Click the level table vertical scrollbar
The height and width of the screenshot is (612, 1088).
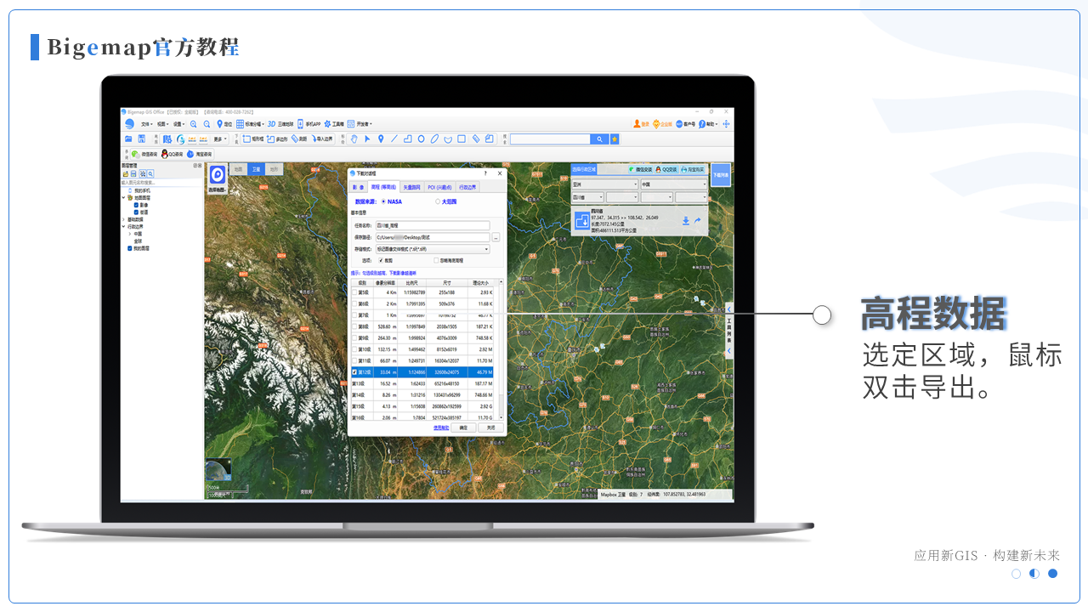(x=501, y=351)
